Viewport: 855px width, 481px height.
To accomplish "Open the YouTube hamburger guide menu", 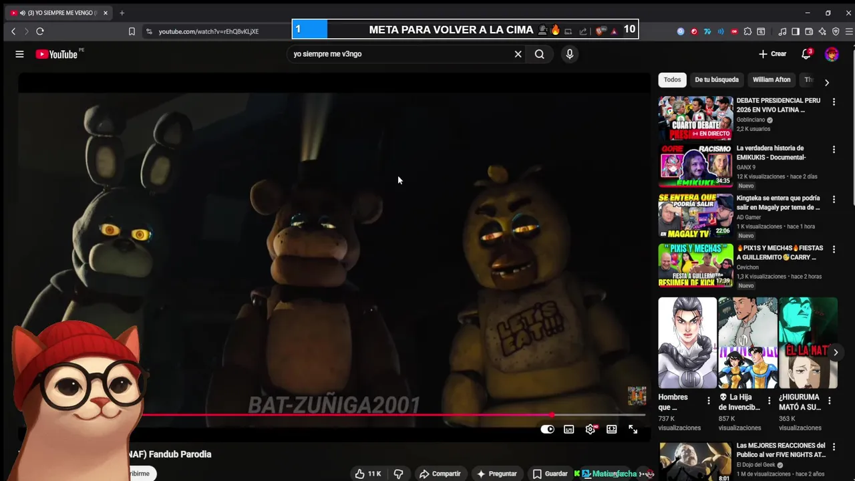I will coord(19,54).
